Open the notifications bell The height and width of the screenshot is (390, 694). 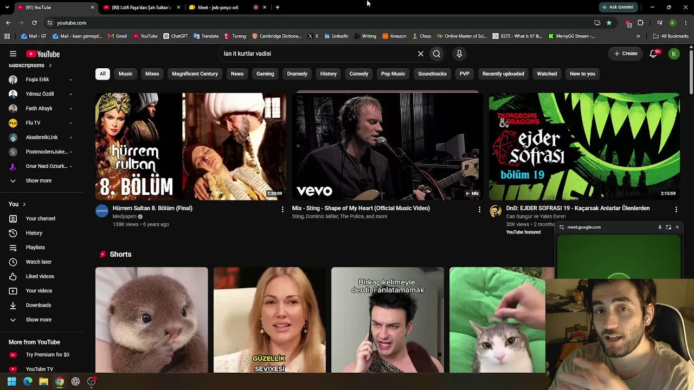coord(654,54)
